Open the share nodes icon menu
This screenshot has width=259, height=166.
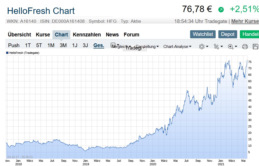[x=218, y=47]
